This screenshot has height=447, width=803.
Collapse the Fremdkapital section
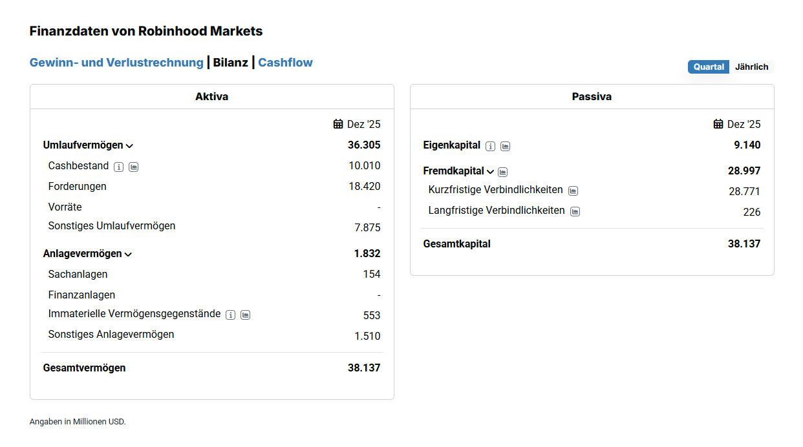[490, 172]
